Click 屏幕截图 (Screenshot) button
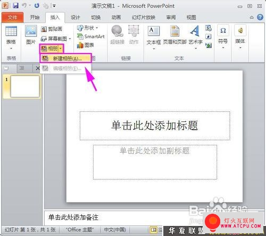Screen dimensions: 266x236 tap(54, 39)
